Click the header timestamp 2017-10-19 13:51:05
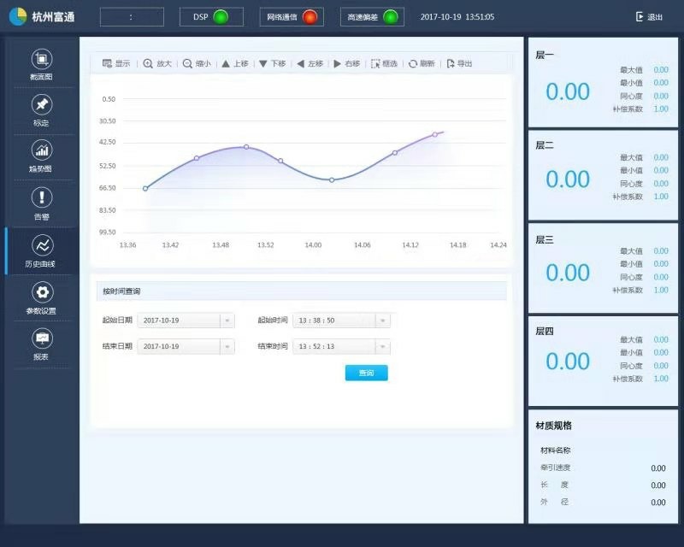 click(457, 17)
